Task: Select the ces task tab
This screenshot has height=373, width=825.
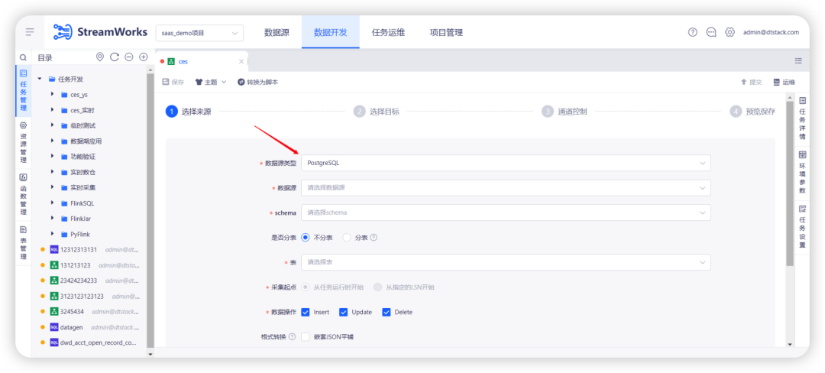Action: tap(201, 62)
